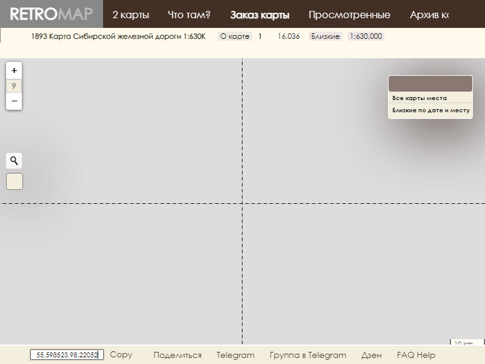Click the 'Copy' link
Viewport: 485px width, 364px height.
[121, 355]
